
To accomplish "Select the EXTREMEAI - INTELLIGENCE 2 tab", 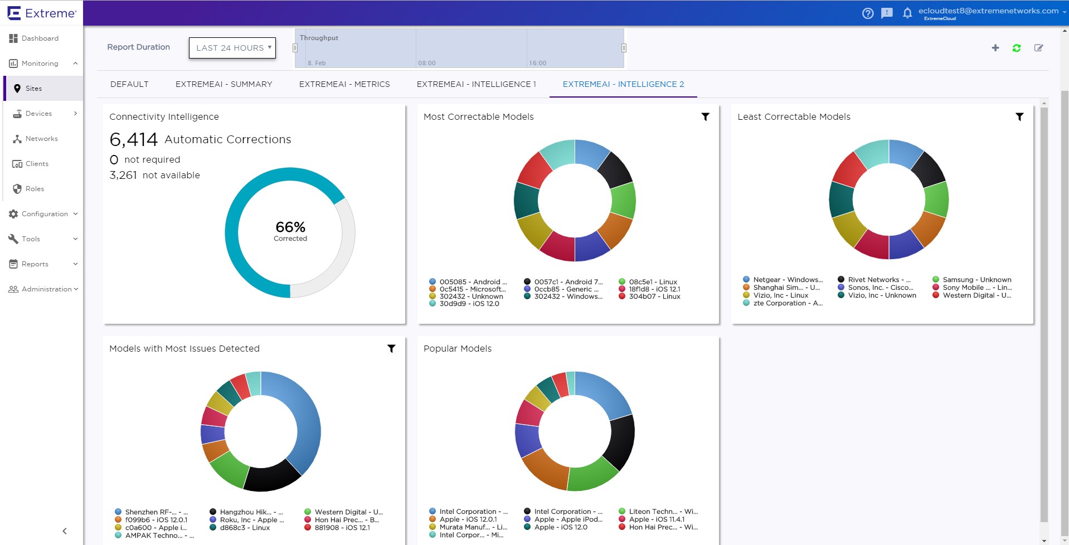I will [623, 84].
